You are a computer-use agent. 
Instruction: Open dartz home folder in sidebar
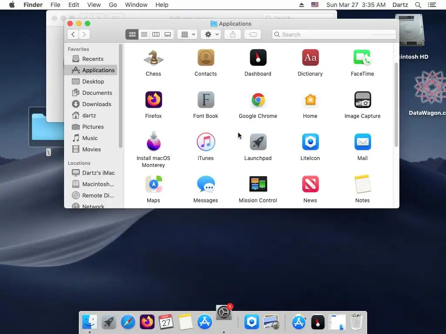(x=91, y=115)
